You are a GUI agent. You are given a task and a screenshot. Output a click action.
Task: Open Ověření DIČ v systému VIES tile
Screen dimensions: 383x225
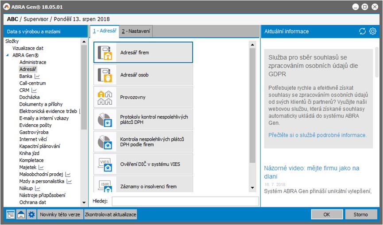point(143,164)
